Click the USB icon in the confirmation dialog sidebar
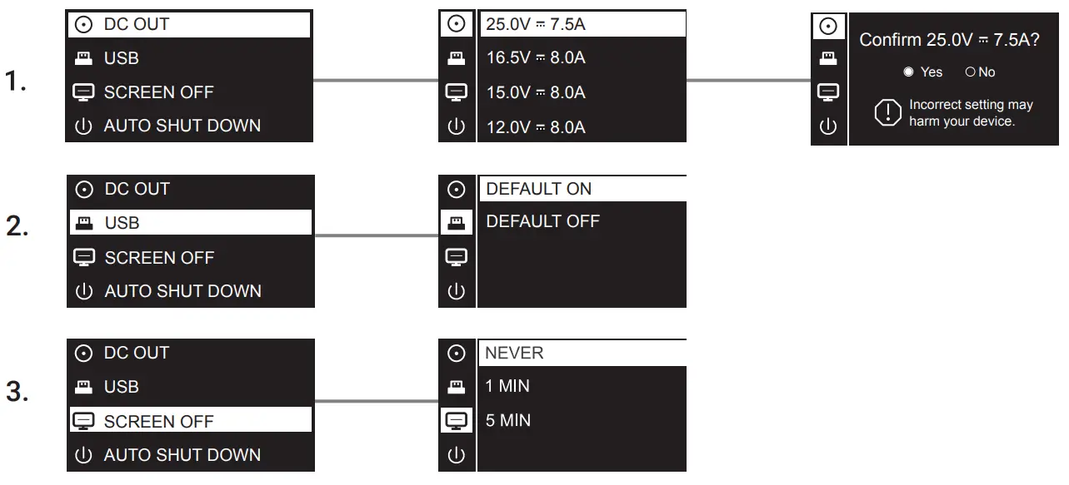The image size is (1069, 485). [828, 59]
